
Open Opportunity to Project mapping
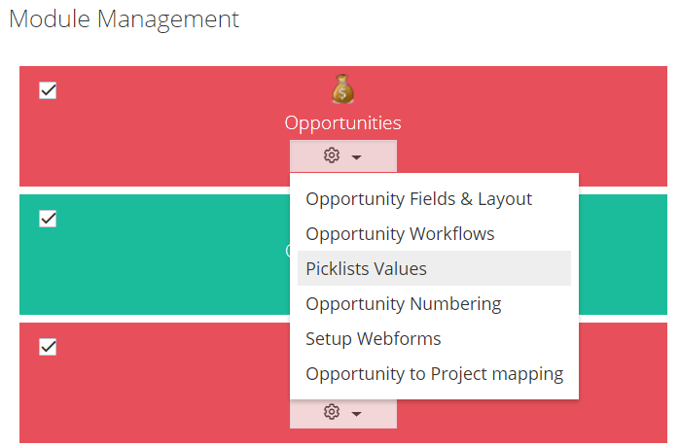[x=434, y=374]
